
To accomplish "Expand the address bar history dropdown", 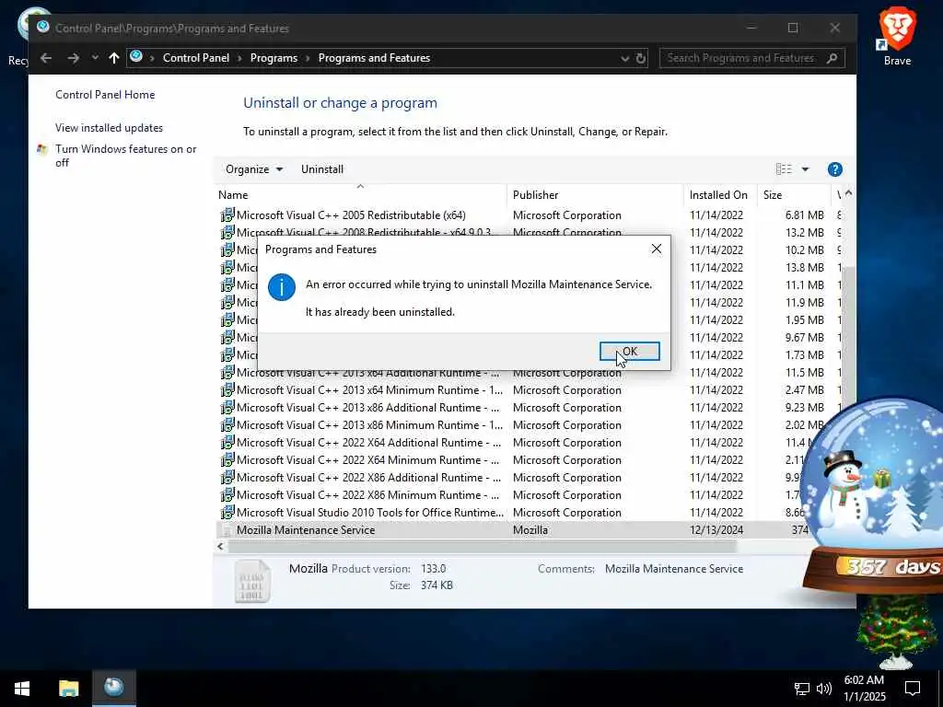I will click(625, 58).
